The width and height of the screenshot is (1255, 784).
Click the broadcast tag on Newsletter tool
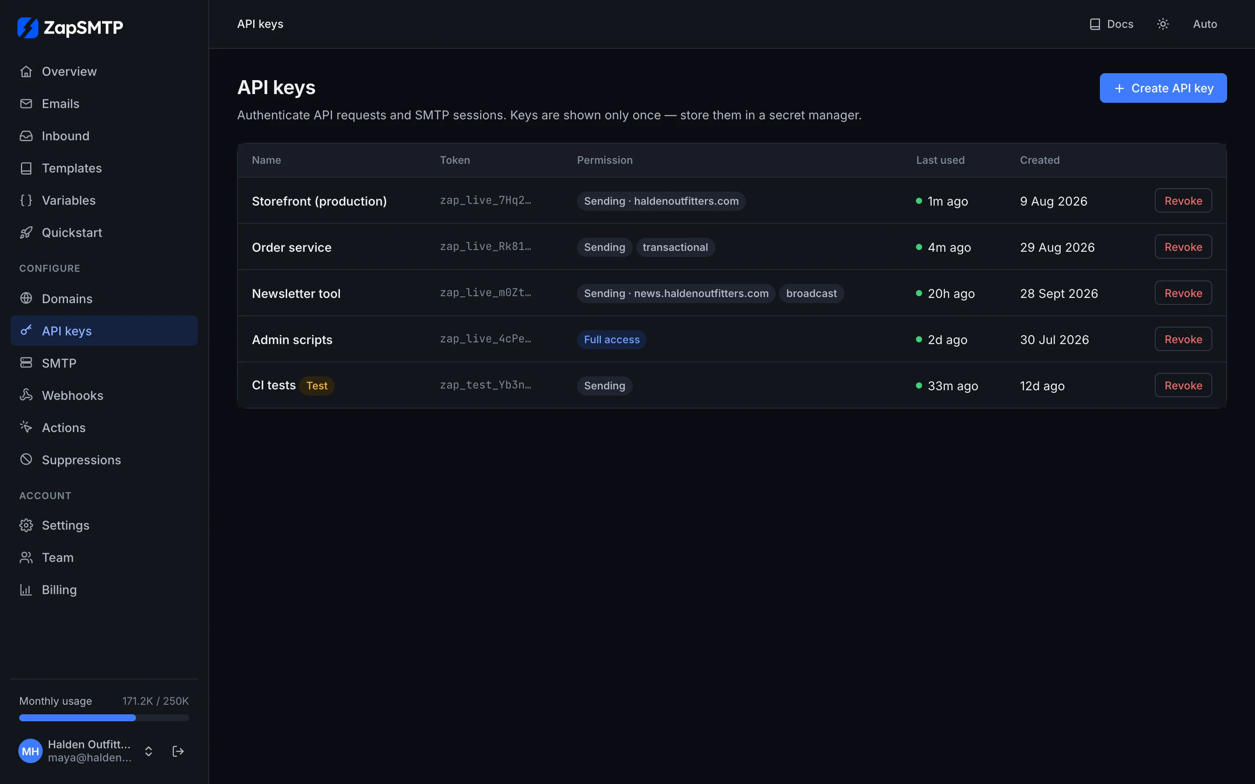tap(811, 294)
